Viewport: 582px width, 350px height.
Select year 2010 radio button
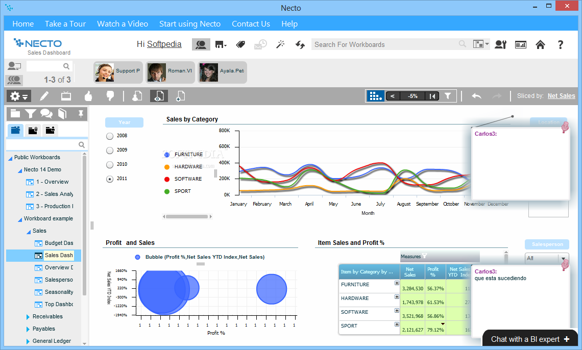109,165
